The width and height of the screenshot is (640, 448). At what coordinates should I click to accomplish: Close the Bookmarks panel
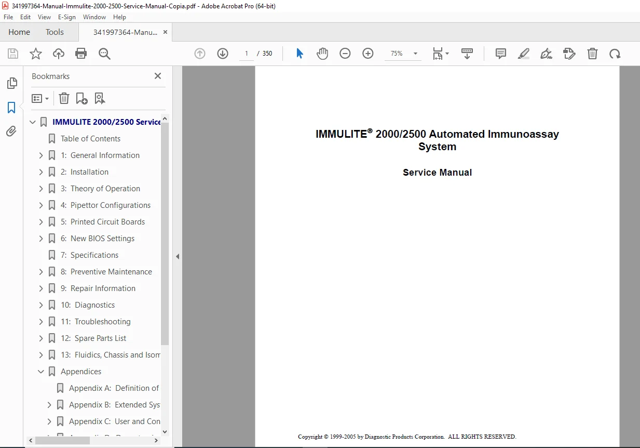point(158,76)
